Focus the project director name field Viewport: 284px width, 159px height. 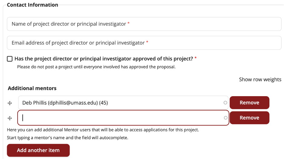(144, 24)
